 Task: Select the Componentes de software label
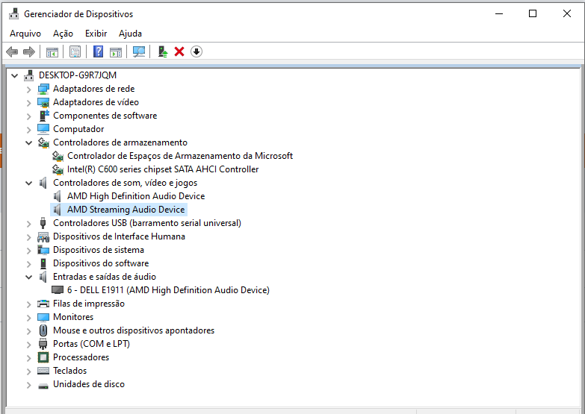coord(105,116)
